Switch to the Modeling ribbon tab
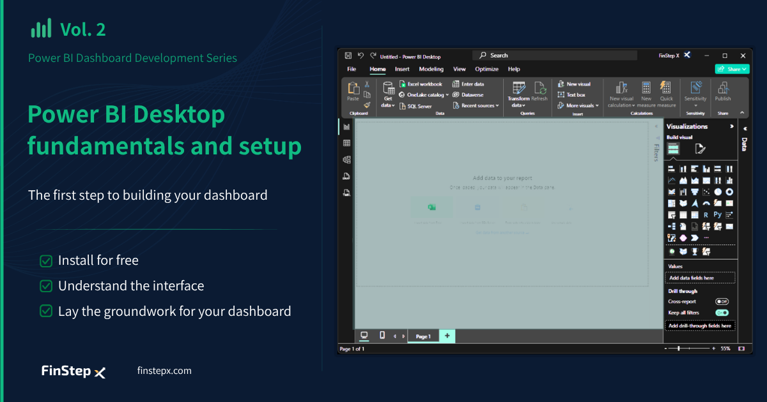Screen dimensions: 767x402 tap(431, 69)
